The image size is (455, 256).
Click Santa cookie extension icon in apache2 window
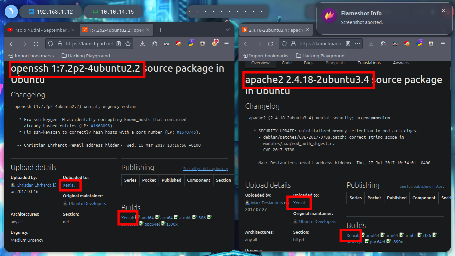tap(407, 44)
